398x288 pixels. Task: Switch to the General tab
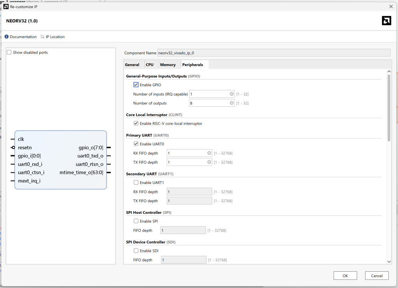click(132, 65)
